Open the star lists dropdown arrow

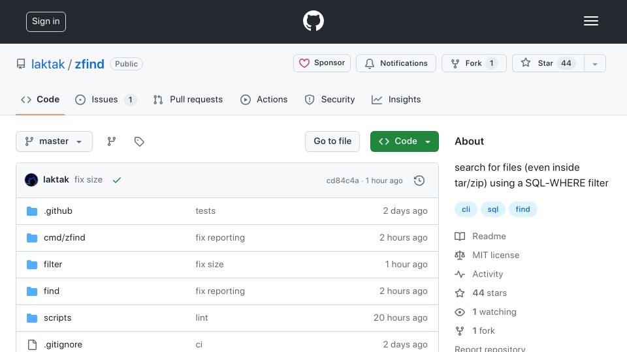point(594,63)
